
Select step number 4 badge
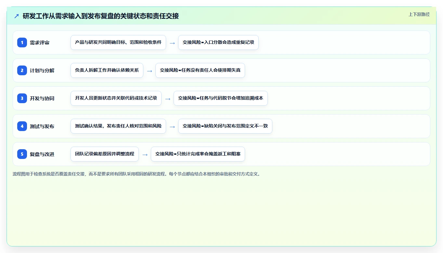coord(22,126)
